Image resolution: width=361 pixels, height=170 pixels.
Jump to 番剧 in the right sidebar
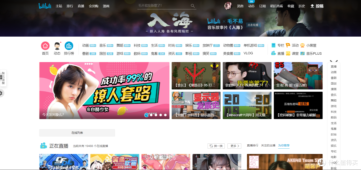point(334,78)
